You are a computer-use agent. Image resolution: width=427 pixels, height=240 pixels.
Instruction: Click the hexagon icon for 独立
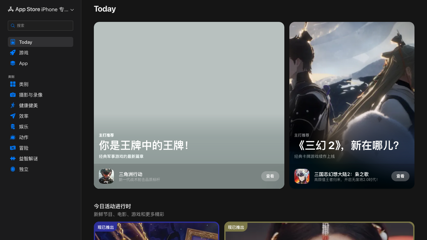tap(13, 169)
